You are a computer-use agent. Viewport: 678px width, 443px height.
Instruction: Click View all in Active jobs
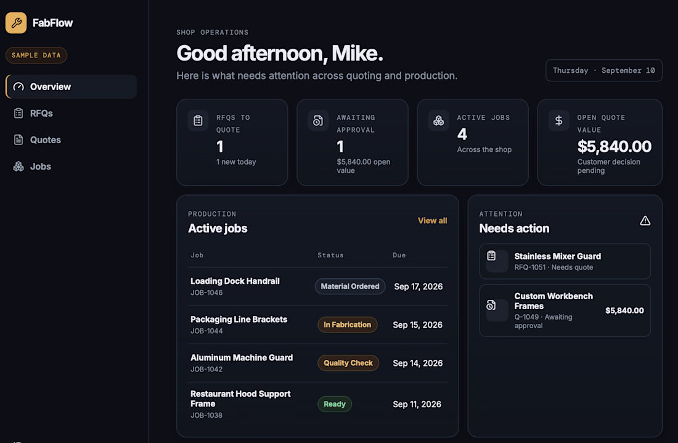433,221
